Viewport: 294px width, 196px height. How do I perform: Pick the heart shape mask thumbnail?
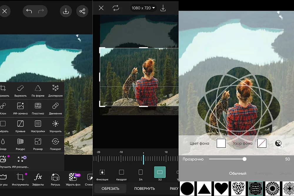[221, 189]
